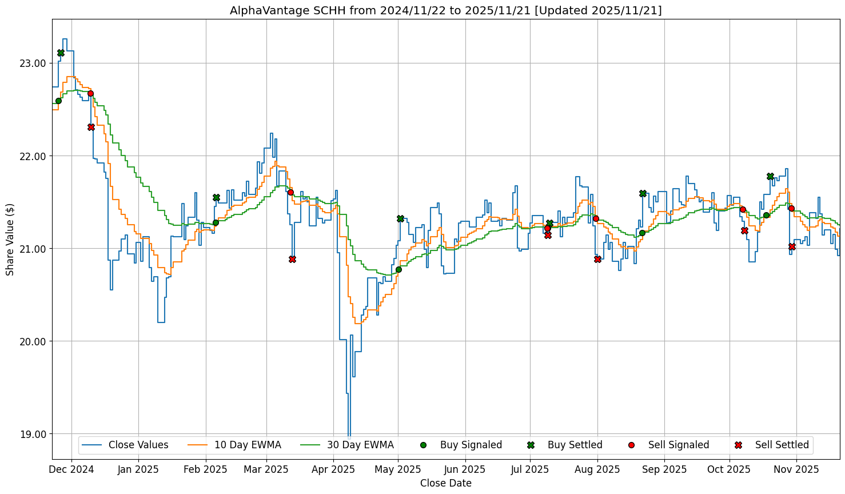The image size is (845, 494).
Task: Click the Buy Signaled marker at start of May 2025
Action: [x=398, y=269]
